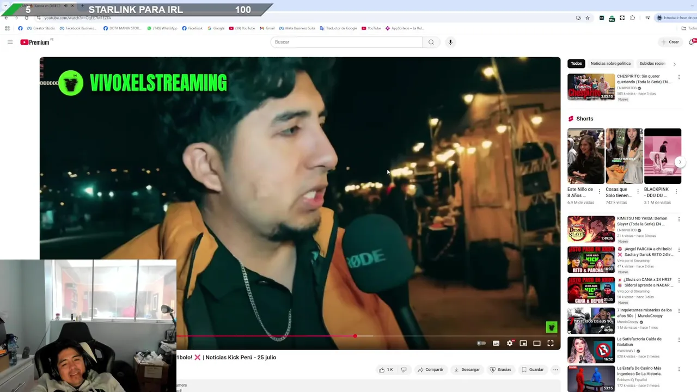Dislike the video with thumbs down
This screenshot has height=392, width=697.
(403, 370)
